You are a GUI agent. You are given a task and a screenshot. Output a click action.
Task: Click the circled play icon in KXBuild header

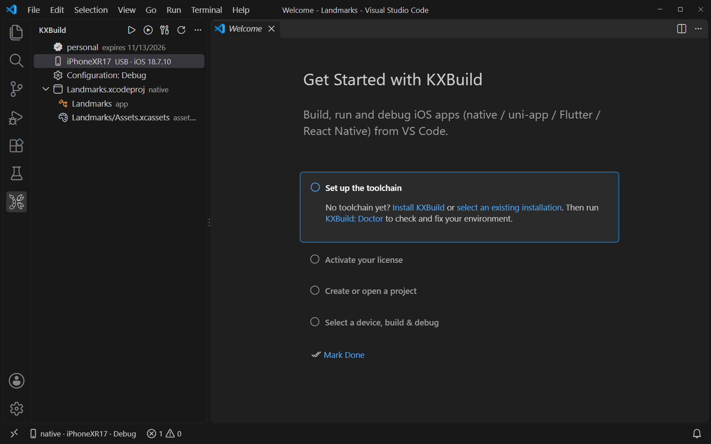tap(148, 30)
